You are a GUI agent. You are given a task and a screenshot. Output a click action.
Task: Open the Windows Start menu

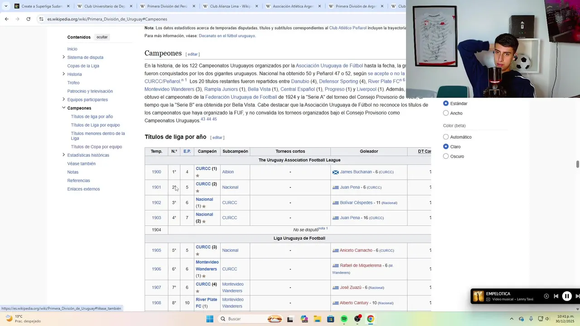[x=210, y=319]
